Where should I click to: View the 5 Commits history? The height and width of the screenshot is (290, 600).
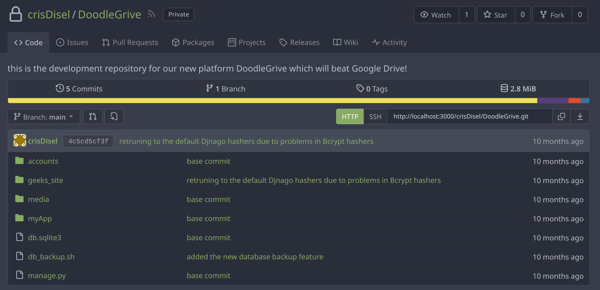coord(79,89)
